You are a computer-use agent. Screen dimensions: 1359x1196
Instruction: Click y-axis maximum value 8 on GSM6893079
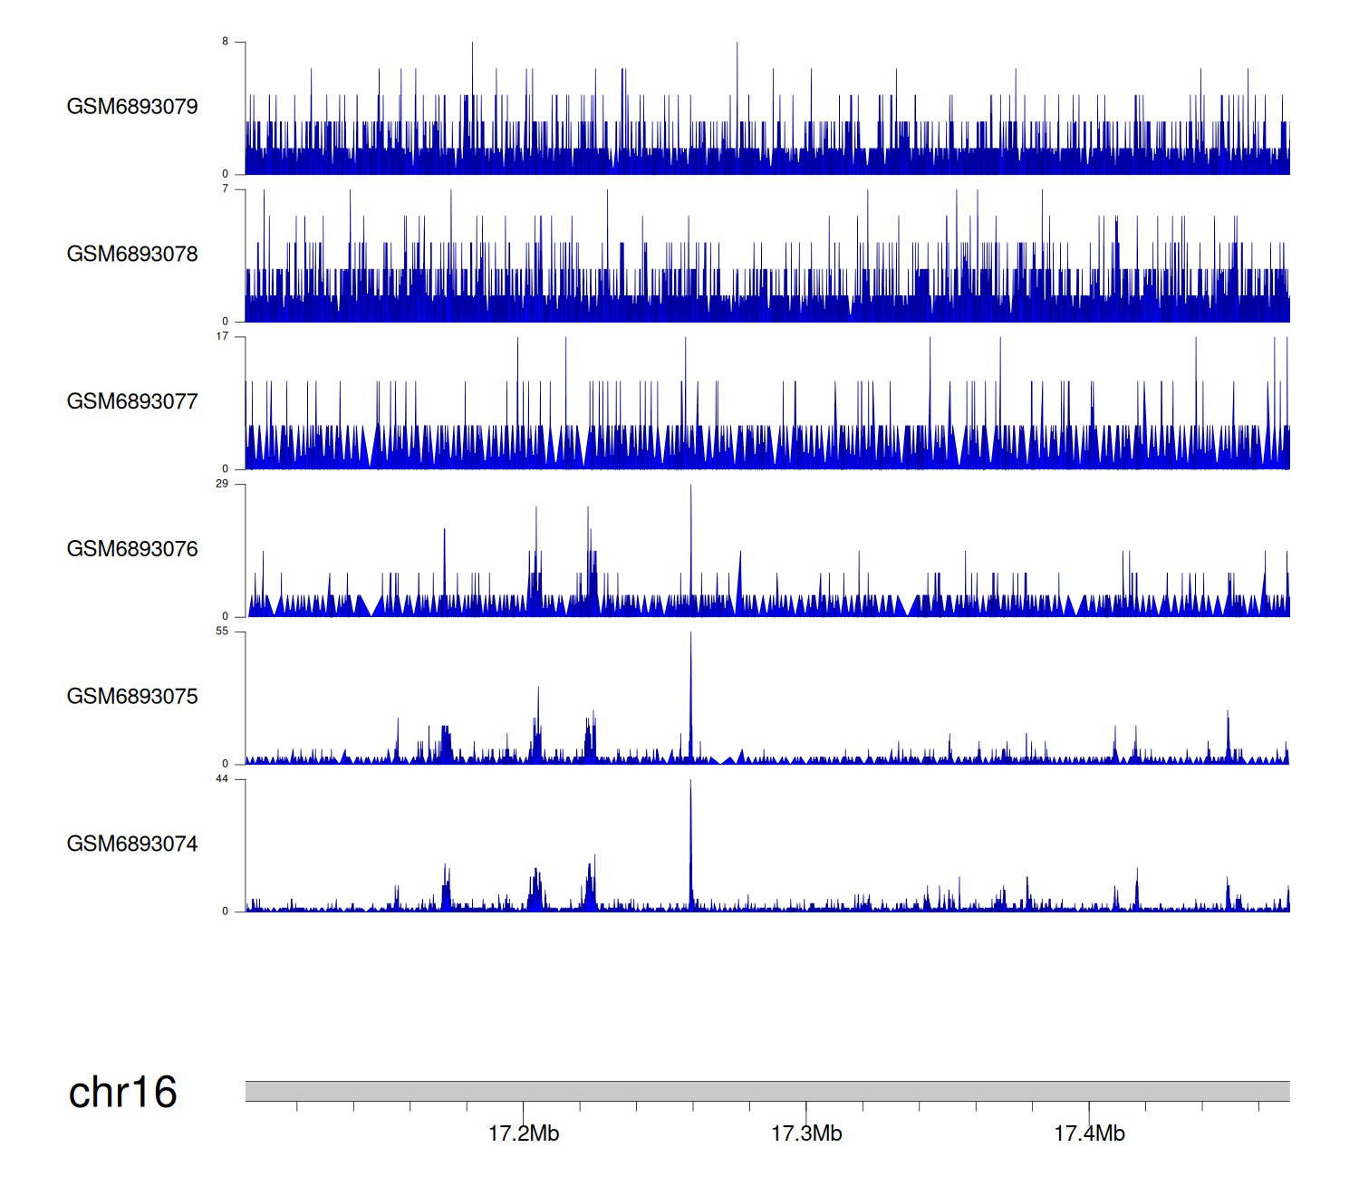click(x=226, y=42)
